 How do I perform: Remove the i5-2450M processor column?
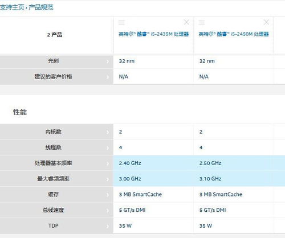[266, 22]
